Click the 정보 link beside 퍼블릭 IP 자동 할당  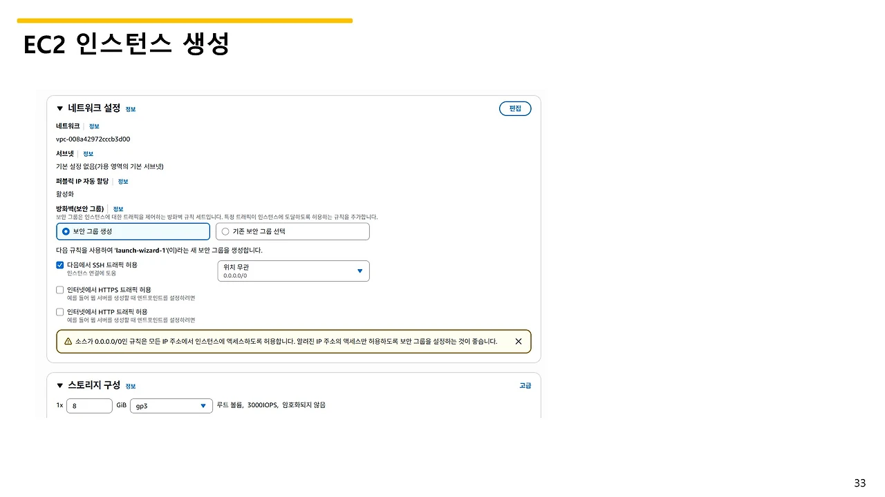click(122, 181)
